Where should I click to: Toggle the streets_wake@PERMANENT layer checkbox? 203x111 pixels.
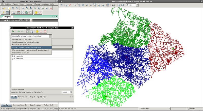tap(5, 20)
